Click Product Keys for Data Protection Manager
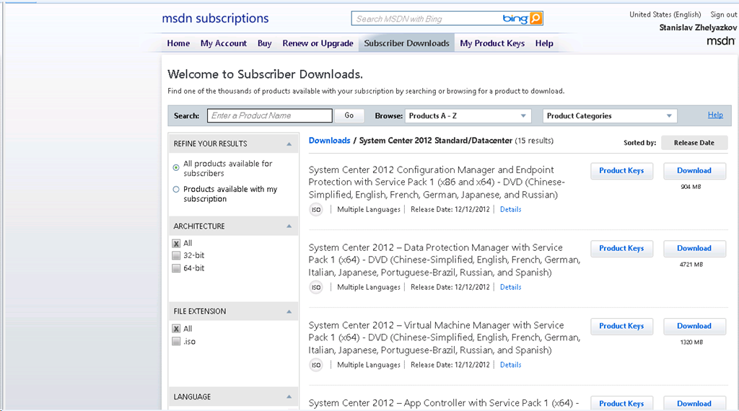Viewport: 739px width, 411px height. coord(621,249)
